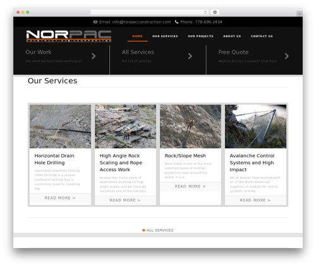Go to the Contact Us menu item
Viewport: 316px width, 267px height.
click(x=262, y=36)
